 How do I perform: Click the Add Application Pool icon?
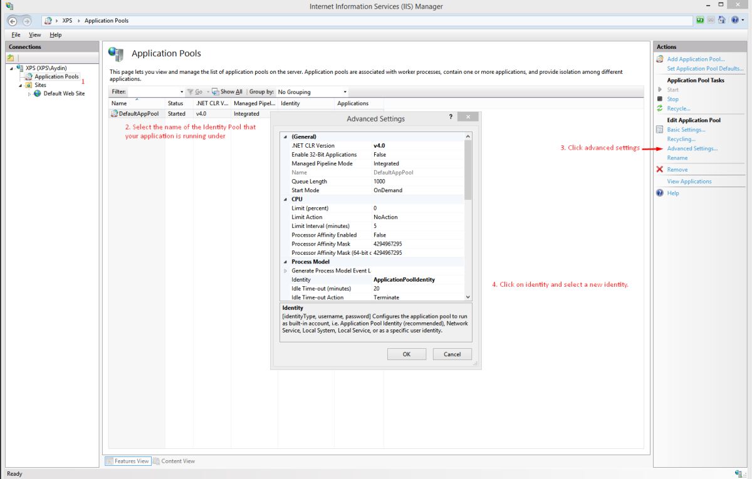(x=660, y=59)
